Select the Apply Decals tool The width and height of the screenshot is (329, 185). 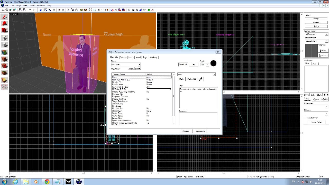(4, 66)
